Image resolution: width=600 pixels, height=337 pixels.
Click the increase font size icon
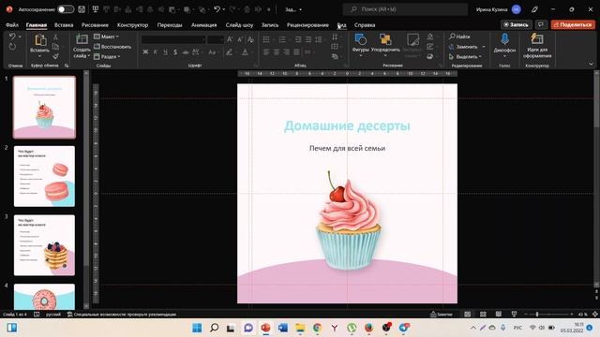230,39
